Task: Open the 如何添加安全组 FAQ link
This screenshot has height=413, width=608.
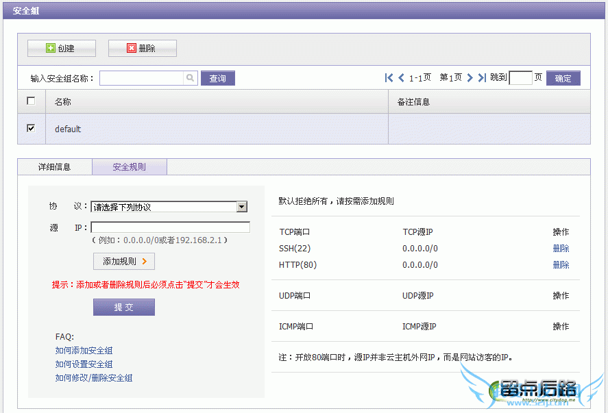Action: pos(84,351)
